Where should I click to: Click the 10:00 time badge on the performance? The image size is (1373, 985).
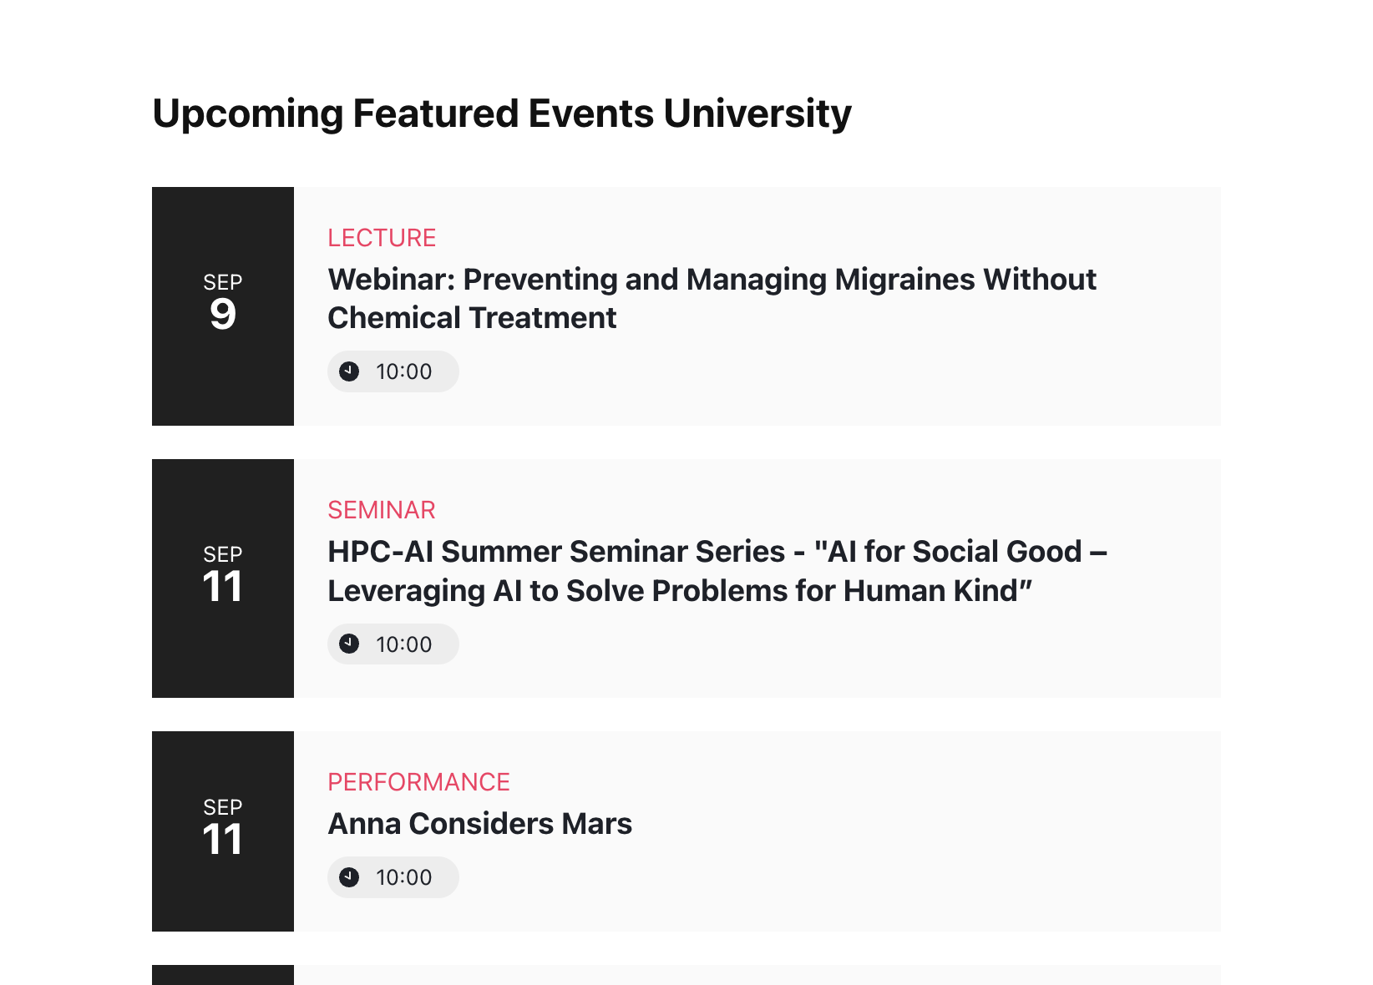point(393,876)
